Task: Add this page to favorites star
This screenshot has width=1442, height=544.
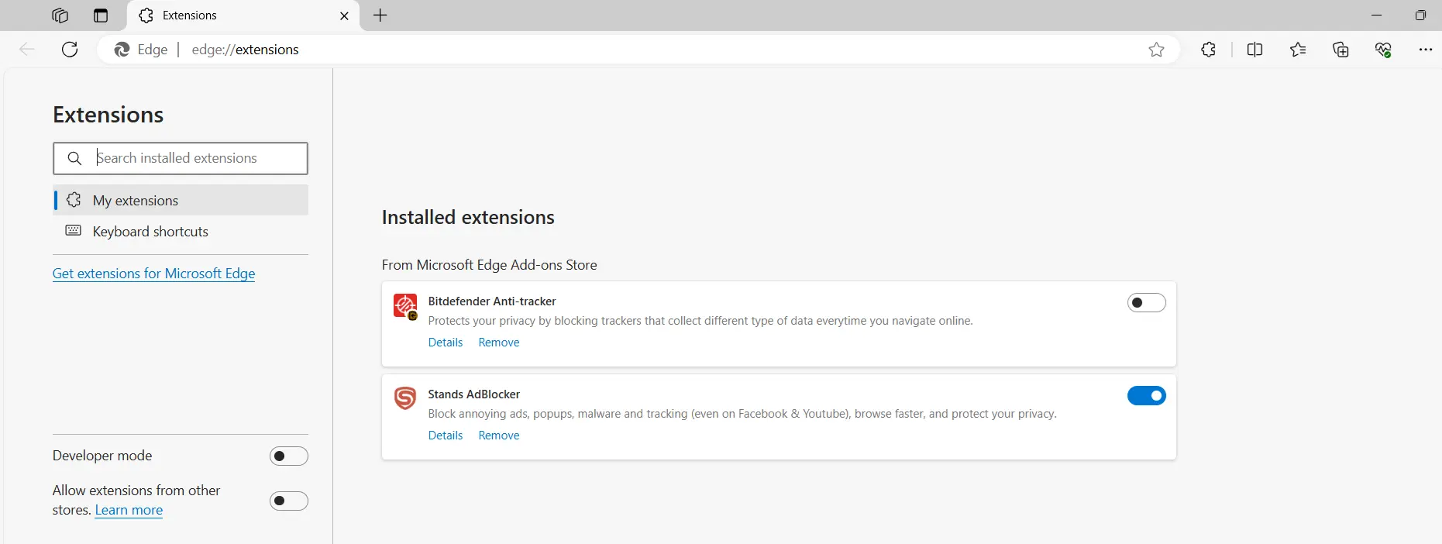Action: click(x=1156, y=50)
